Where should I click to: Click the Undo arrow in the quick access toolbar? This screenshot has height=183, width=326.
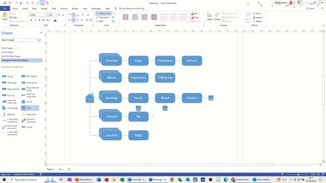(10, 3)
